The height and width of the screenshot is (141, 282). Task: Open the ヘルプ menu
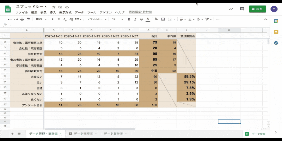pos(120,12)
